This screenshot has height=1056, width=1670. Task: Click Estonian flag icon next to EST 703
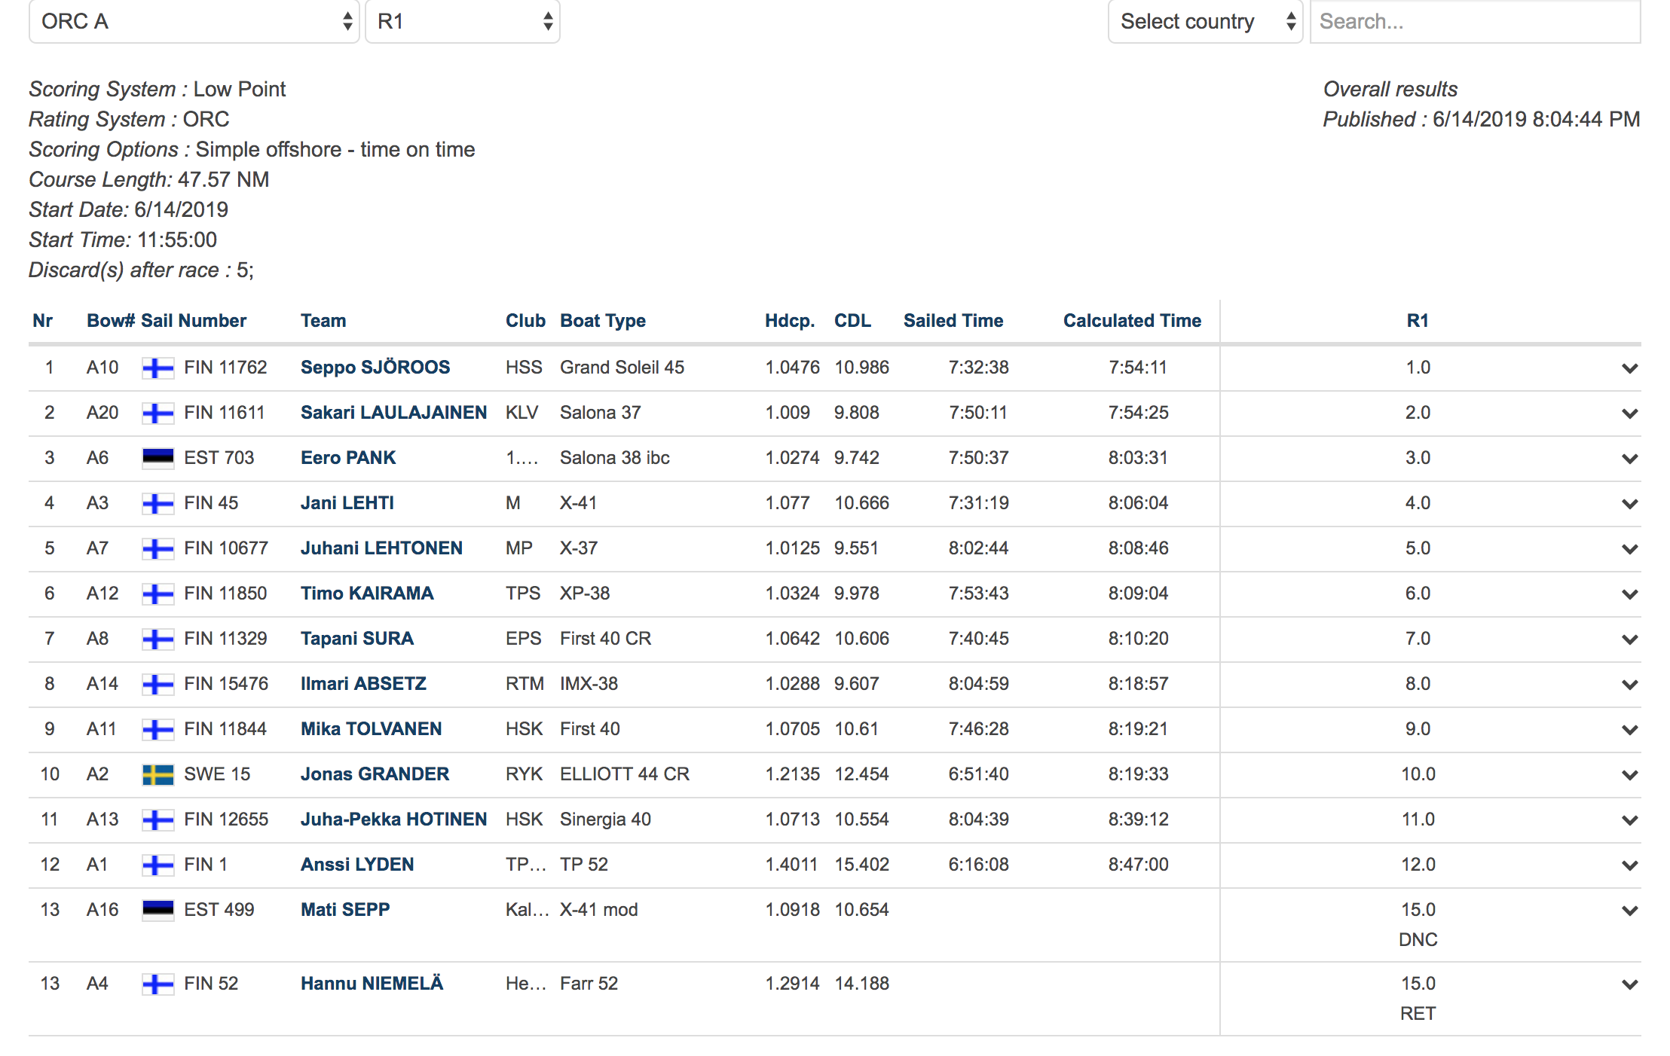(158, 458)
